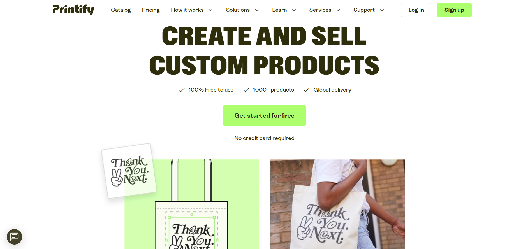Viewport: 528px width, 249px height.
Task: Click the green Sign up button
Action: (454, 10)
